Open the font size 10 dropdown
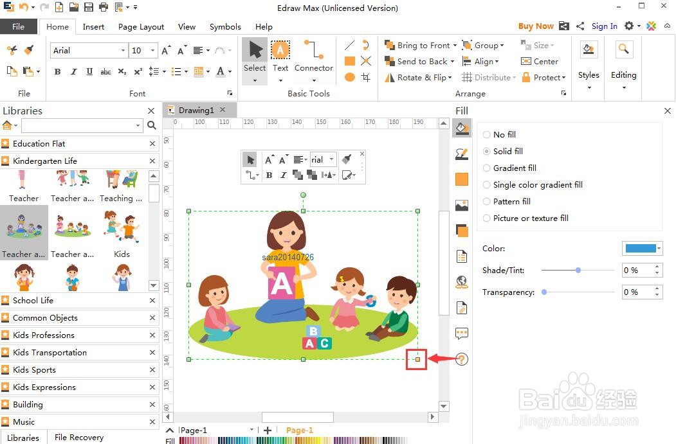Screen dimensions: 676x444 point(152,50)
